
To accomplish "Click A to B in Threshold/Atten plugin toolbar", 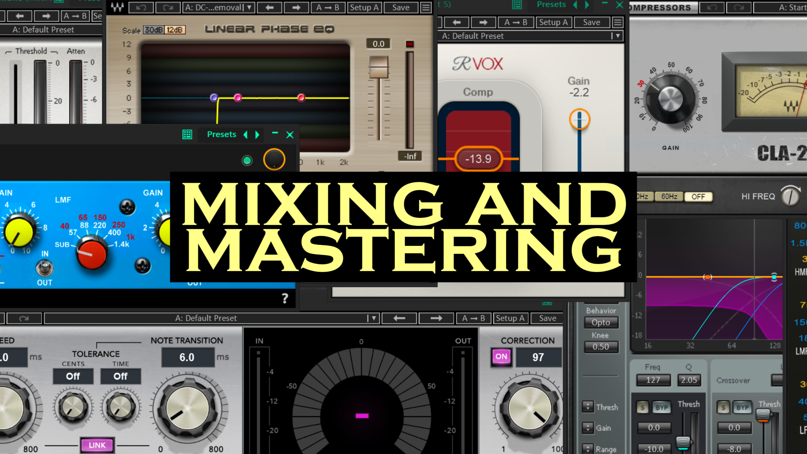I will (75, 16).
